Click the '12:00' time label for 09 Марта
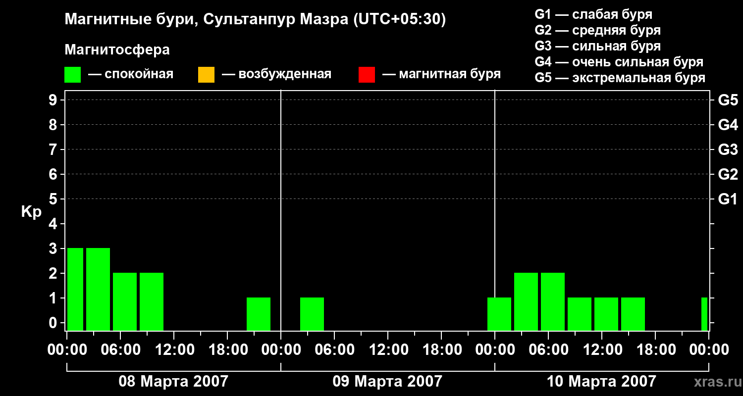Viewport: 743px width, 396px height. [x=388, y=350]
